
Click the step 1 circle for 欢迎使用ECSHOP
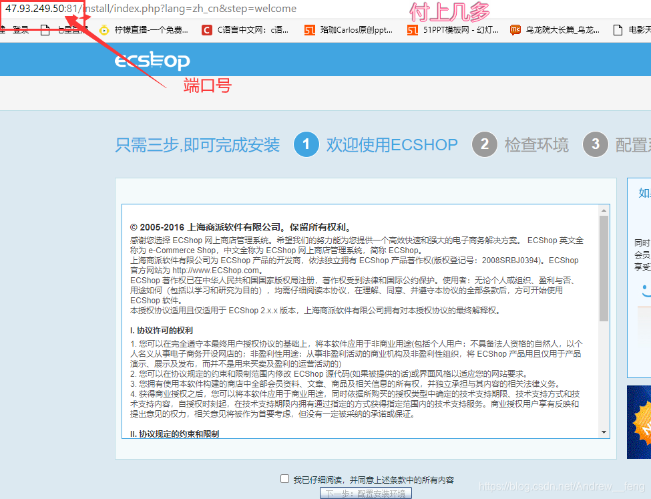306,144
